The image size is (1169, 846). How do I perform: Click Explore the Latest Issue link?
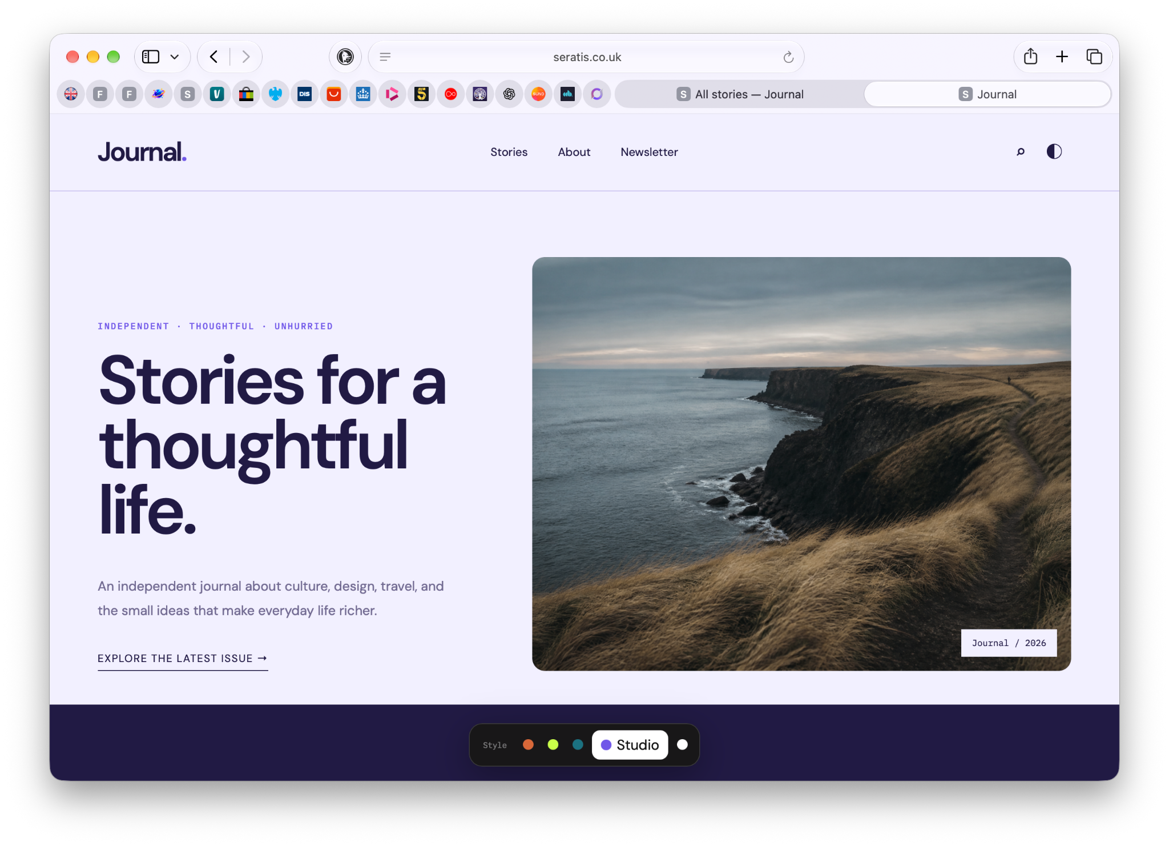tap(183, 659)
